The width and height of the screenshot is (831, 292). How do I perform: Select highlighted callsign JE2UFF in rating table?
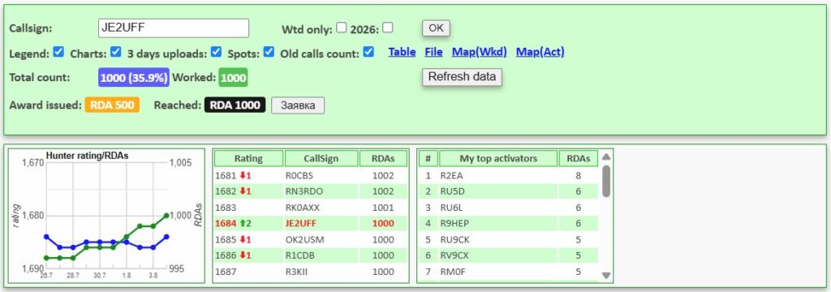[x=300, y=224]
